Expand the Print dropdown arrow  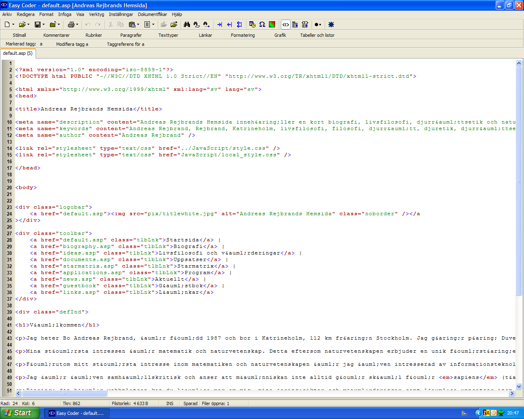(77, 25)
